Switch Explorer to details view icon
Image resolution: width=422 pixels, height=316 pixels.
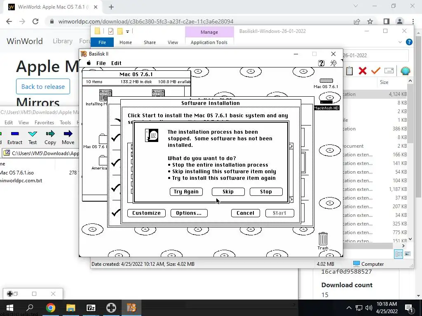click(x=399, y=254)
